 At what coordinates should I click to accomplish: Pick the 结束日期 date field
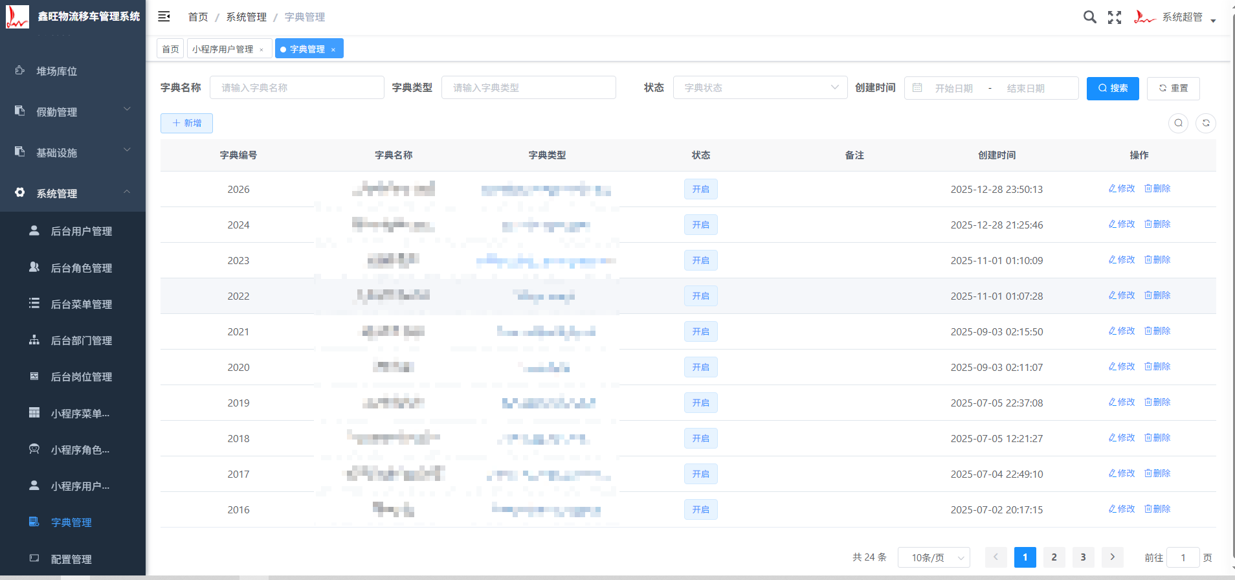coord(1026,88)
